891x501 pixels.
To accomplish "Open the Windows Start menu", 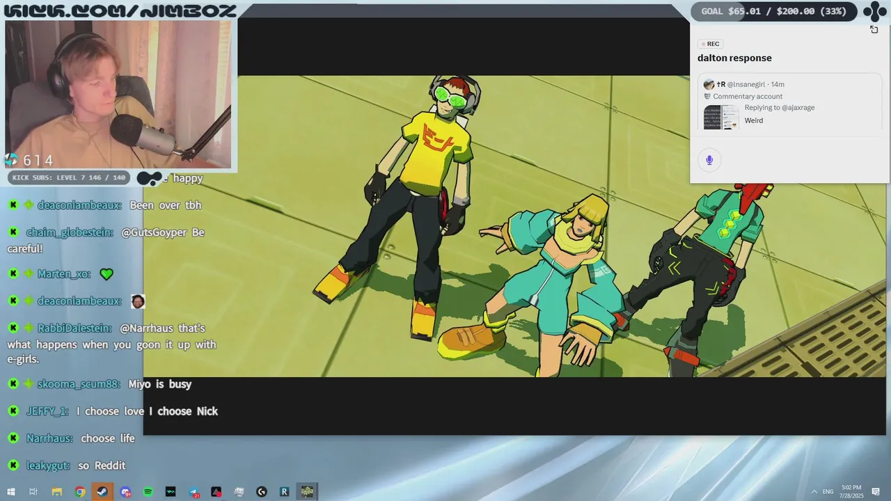I will [x=10, y=492].
